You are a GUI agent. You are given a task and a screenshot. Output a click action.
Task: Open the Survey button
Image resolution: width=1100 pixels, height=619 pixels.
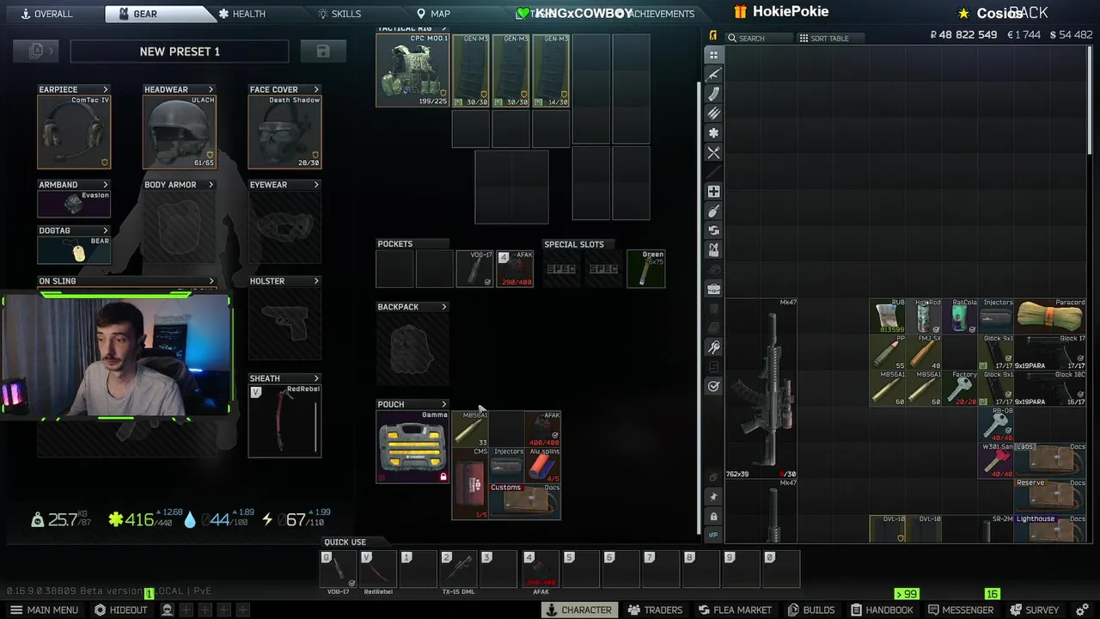coord(1034,610)
